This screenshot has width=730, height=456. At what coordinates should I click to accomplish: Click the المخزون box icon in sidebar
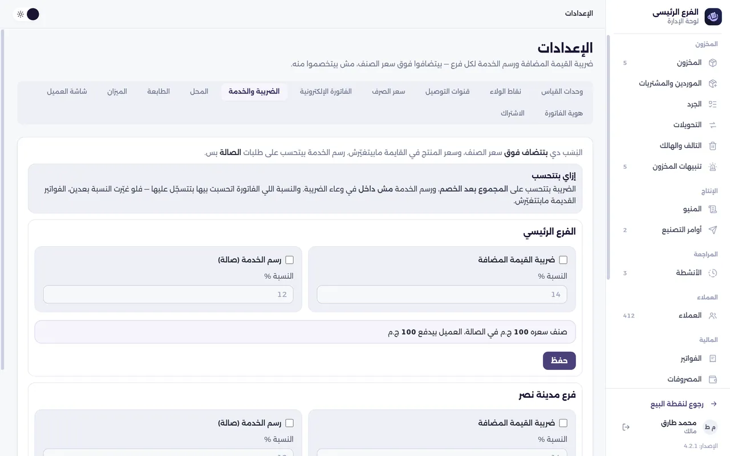pyautogui.click(x=712, y=63)
